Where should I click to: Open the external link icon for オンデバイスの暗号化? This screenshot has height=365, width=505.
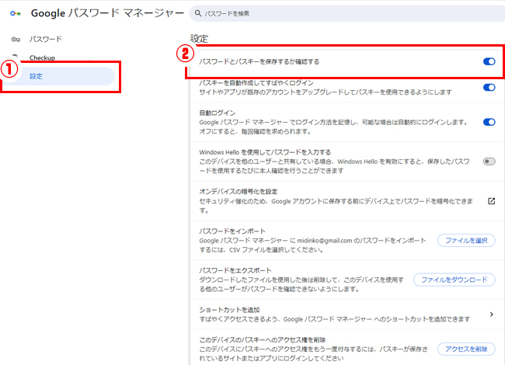(491, 200)
